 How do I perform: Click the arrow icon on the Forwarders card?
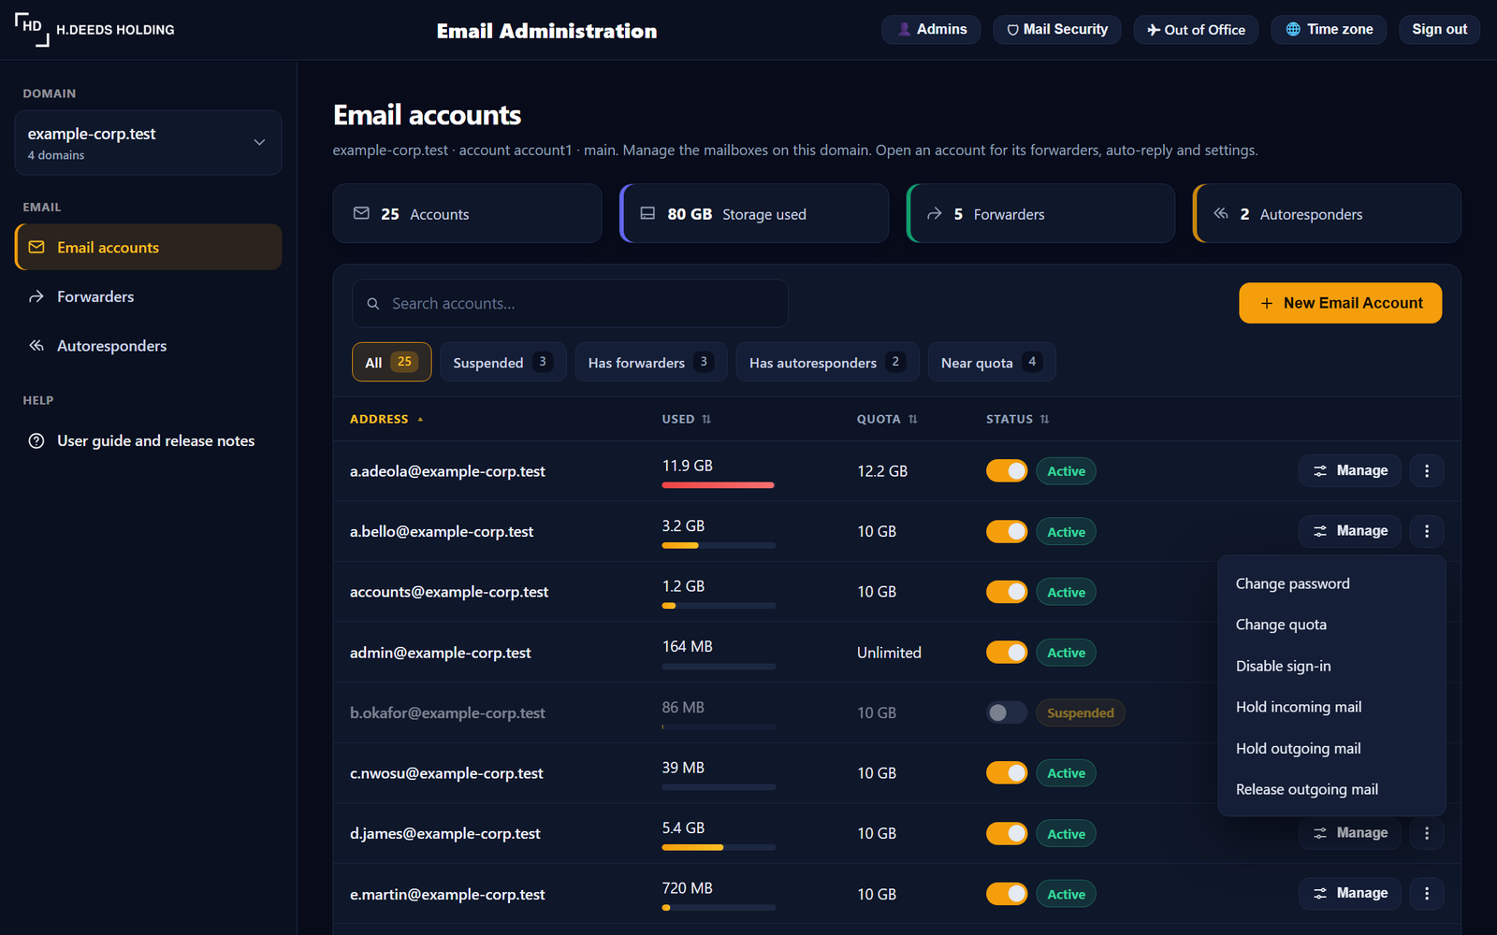pos(934,214)
